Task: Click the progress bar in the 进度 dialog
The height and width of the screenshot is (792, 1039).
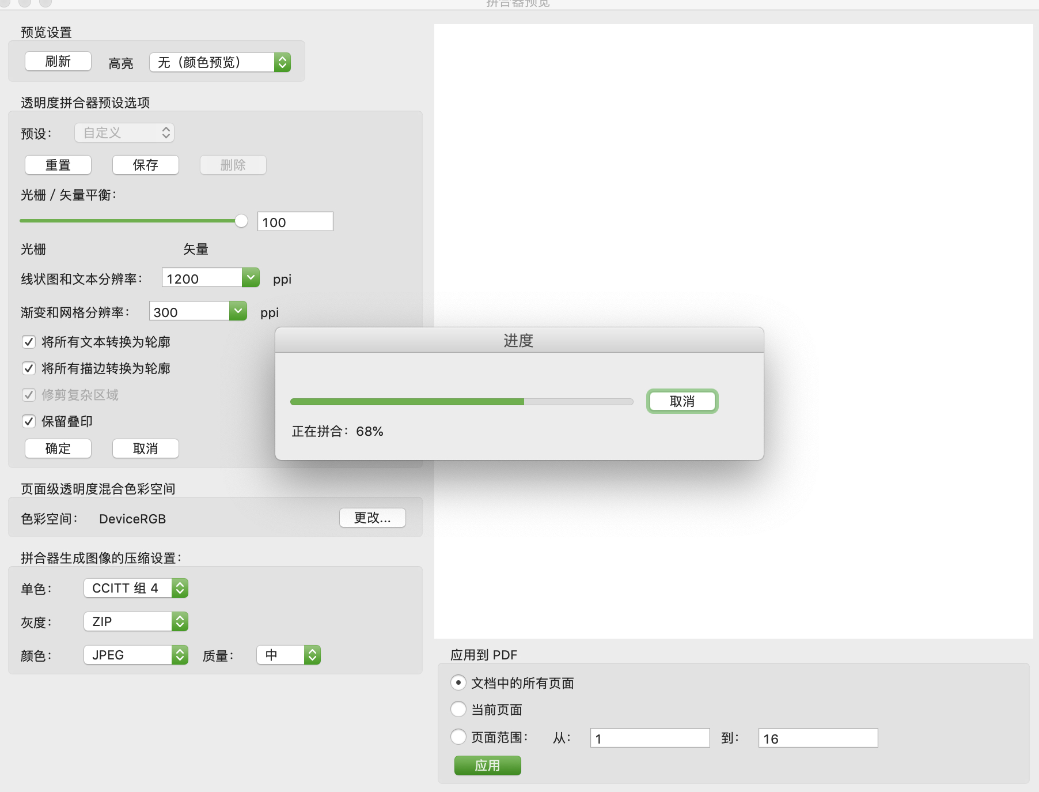Action: point(462,402)
